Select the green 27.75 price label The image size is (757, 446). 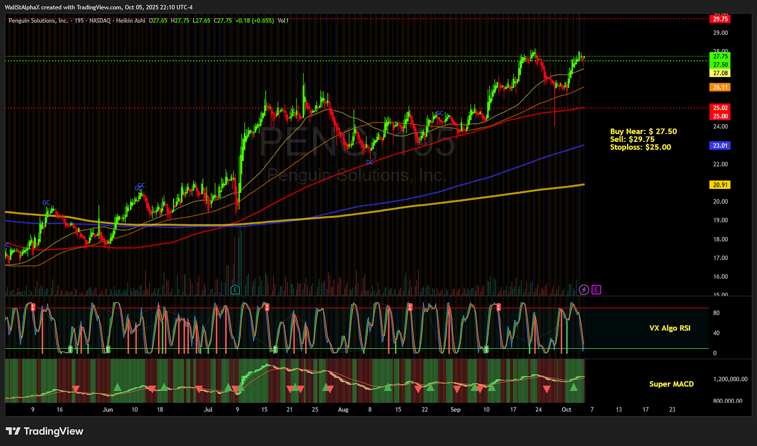point(720,56)
